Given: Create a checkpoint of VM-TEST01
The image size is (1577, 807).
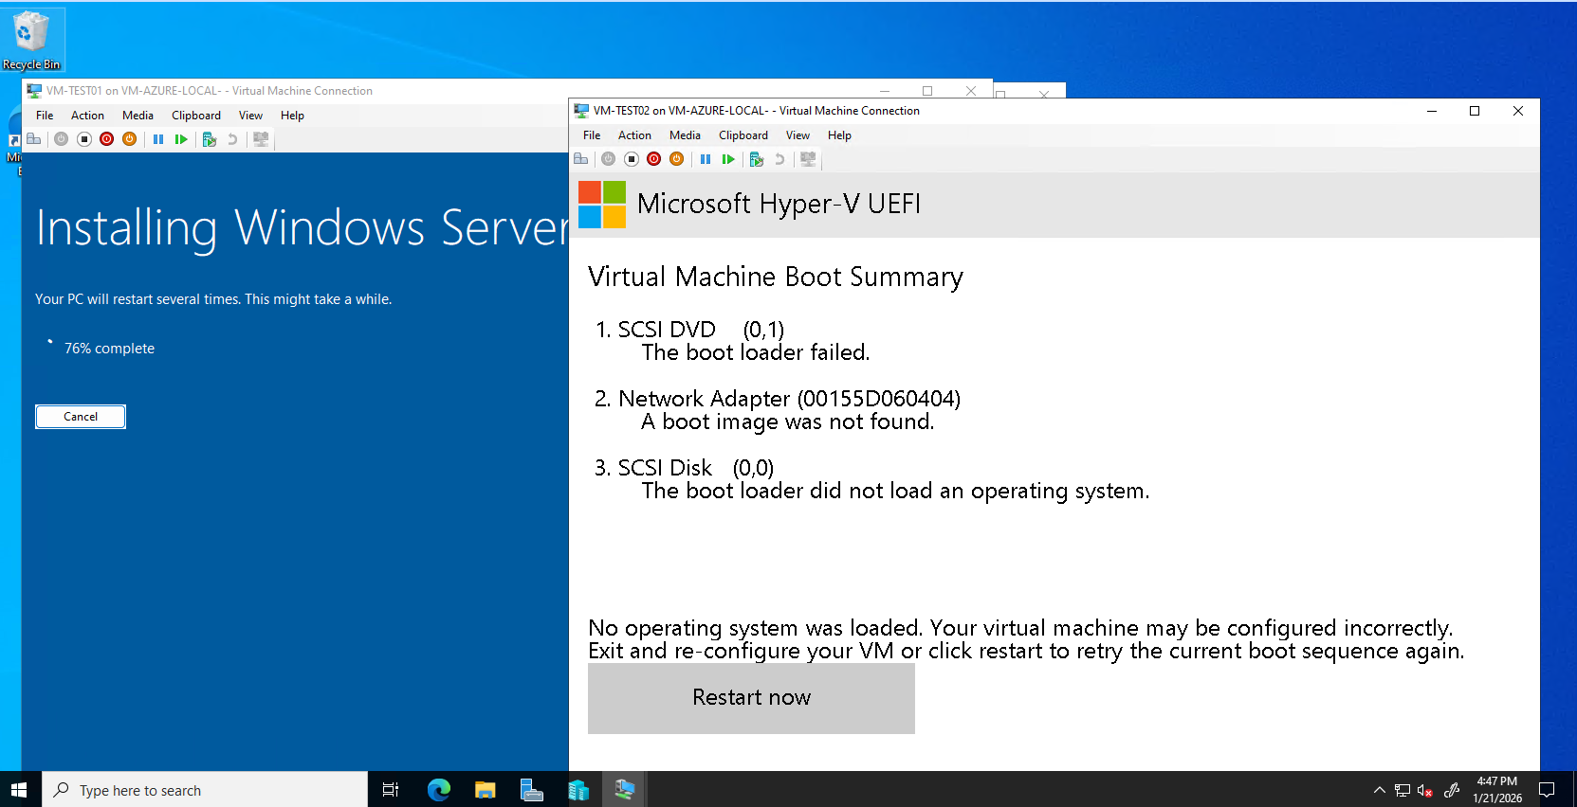Looking at the screenshot, I should coord(210,139).
